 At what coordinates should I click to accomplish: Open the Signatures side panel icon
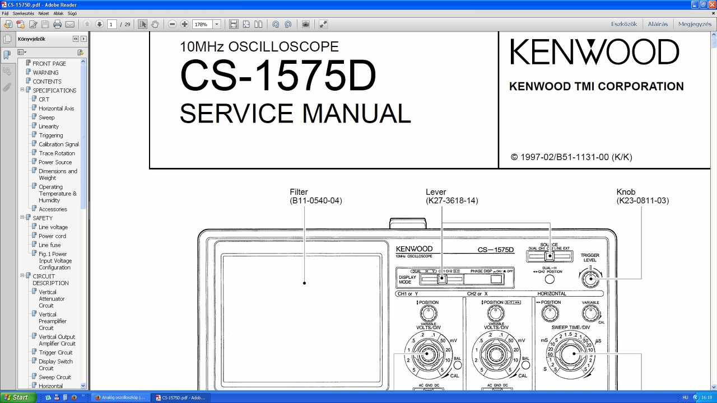tap(7, 71)
